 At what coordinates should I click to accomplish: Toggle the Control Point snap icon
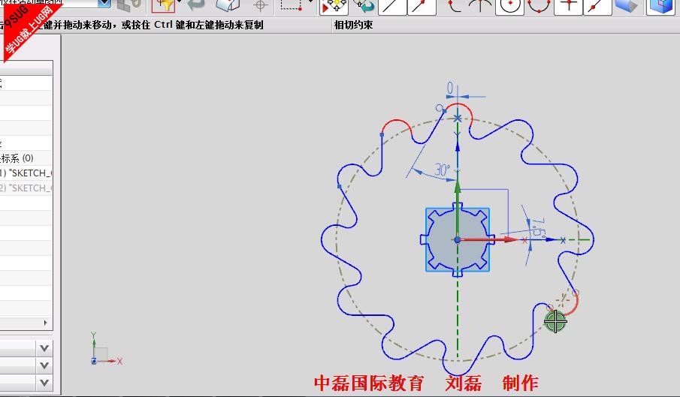[453, 6]
